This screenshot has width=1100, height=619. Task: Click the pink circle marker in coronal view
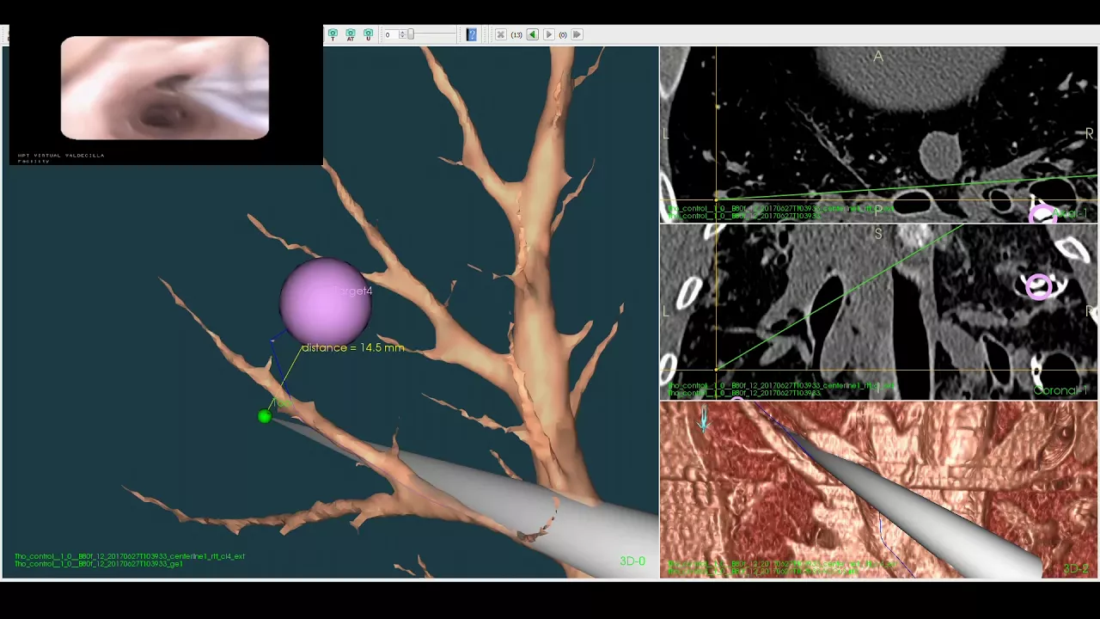pos(1039,286)
